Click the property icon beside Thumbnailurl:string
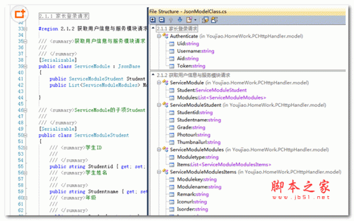 [172, 142]
